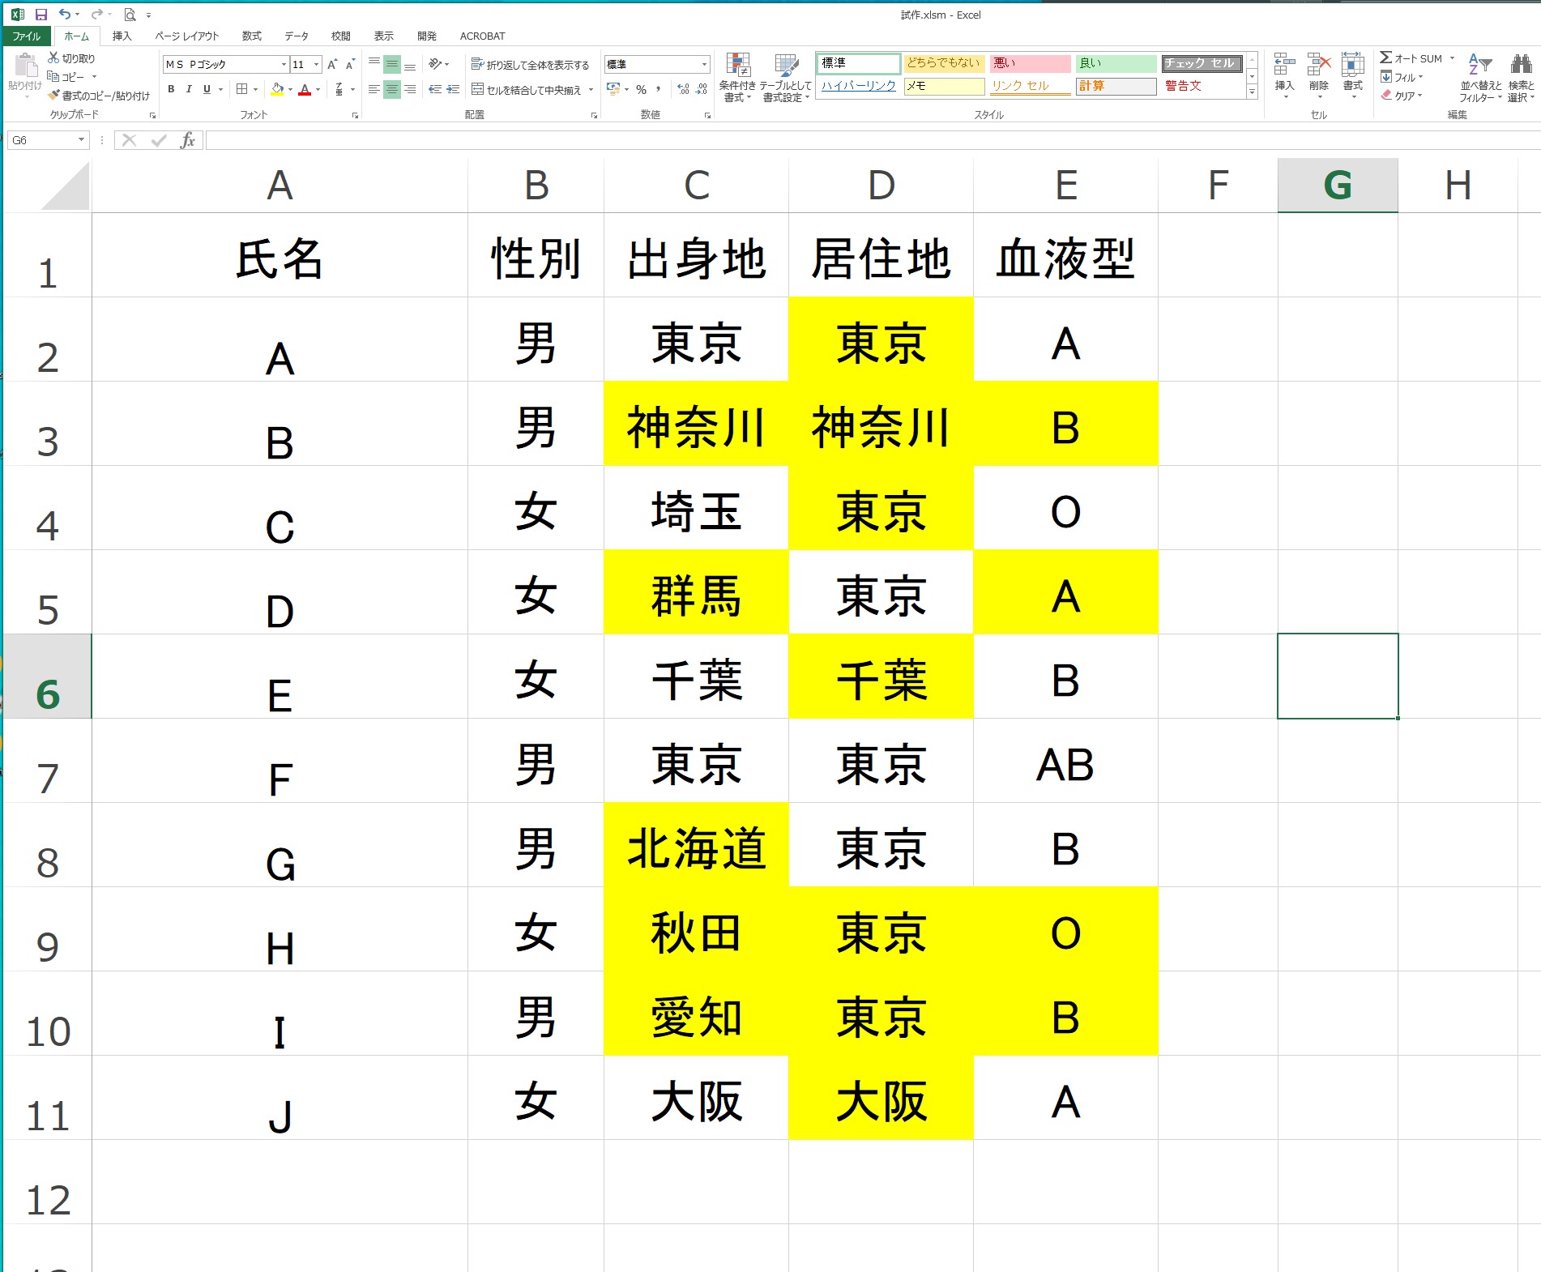
Task: Apply the ハイパーリンク cell style
Action: pos(858,86)
